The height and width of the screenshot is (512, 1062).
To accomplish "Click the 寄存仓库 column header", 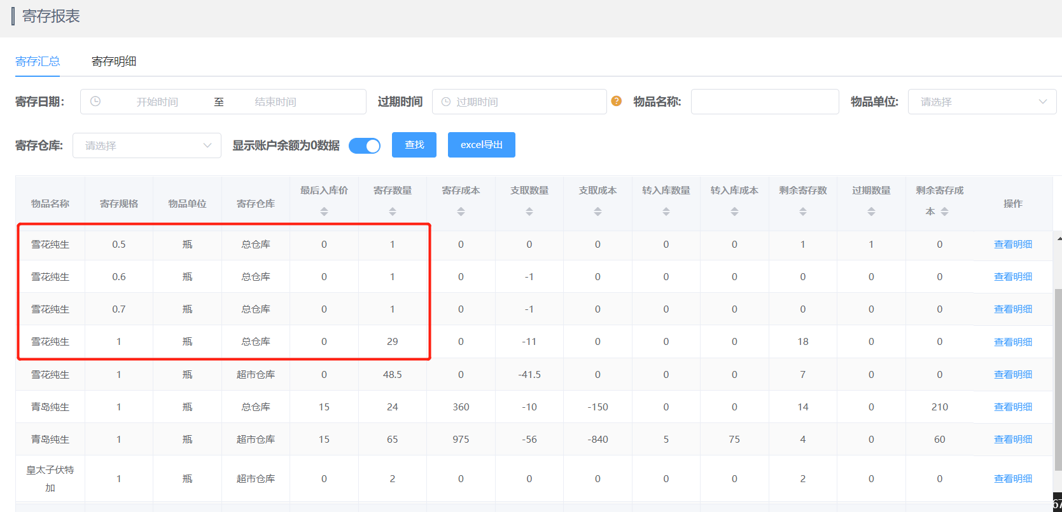I will click(x=256, y=204).
